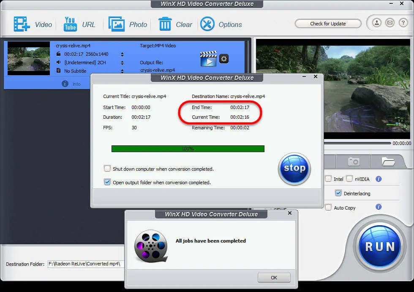
Task: Click the clapperboard edit video icon
Action: (x=209, y=59)
